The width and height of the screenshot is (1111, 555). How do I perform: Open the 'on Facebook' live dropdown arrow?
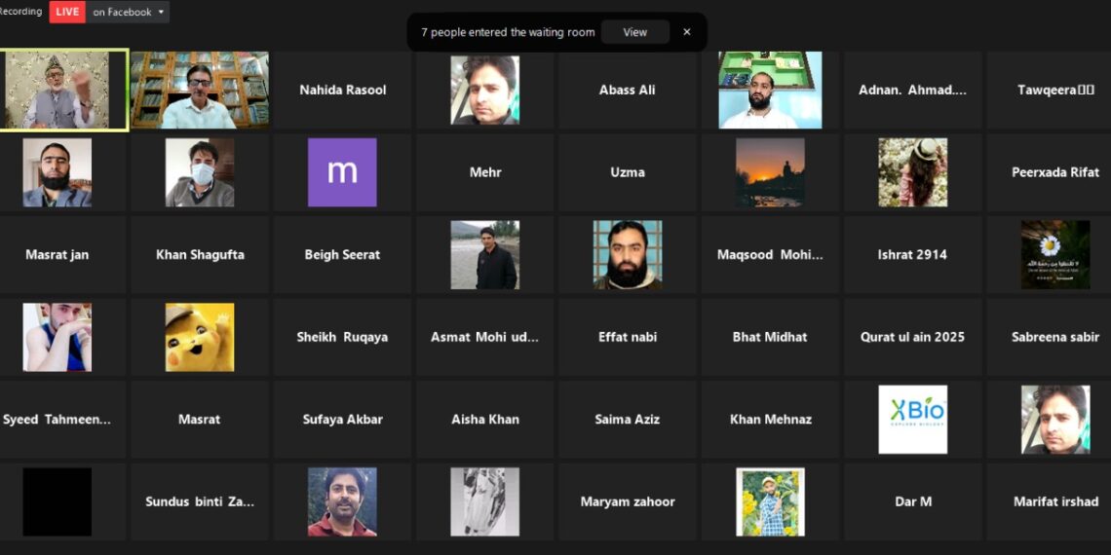coord(161,12)
